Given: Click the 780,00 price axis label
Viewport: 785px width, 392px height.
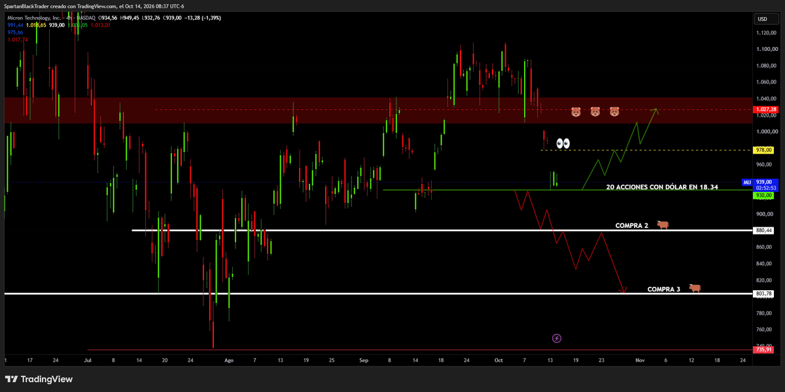Looking at the screenshot, I should (764, 313).
